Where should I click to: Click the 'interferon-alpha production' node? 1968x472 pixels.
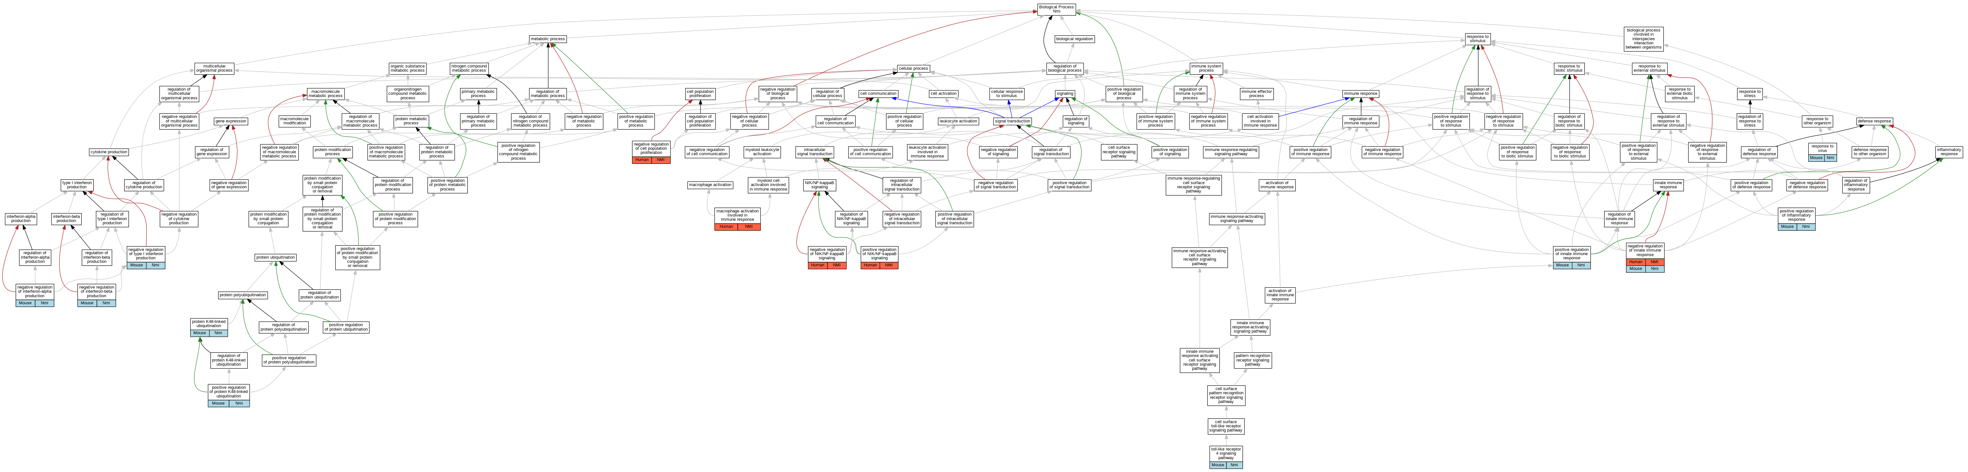[21, 219]
